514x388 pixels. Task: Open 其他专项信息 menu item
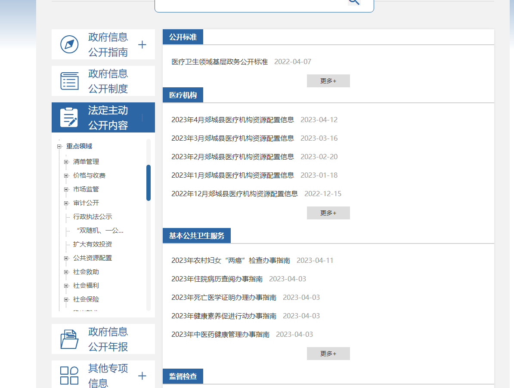(x=103, y=374)
